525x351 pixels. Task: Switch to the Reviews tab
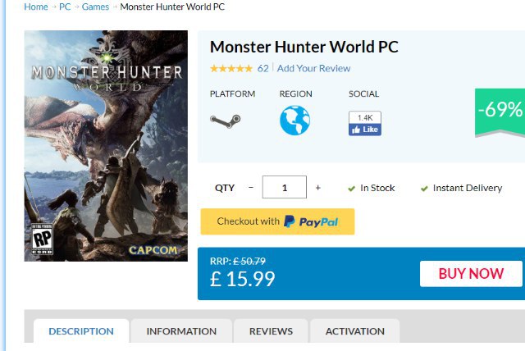coord(271,331)
